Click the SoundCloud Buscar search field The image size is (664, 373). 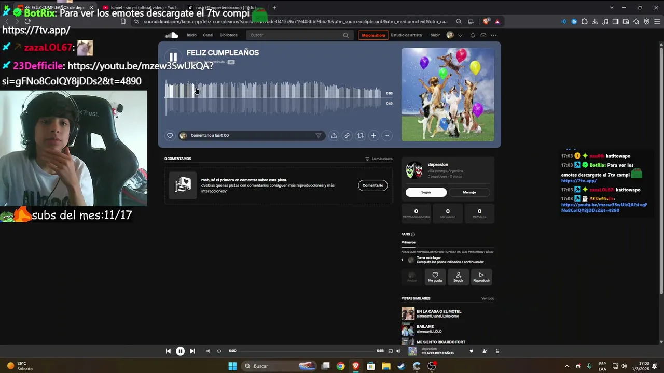pos(299,35)
